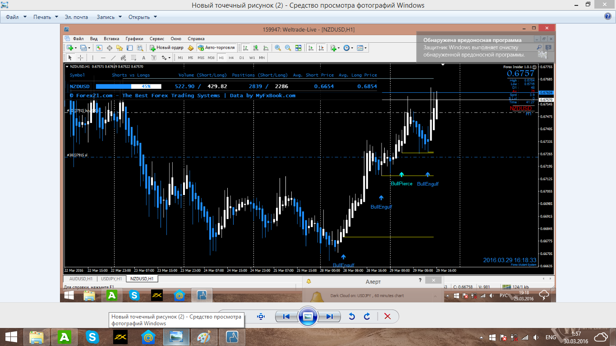Expand the arrows objects dropdown
616x346 pixels.
[x=170, y=58]
